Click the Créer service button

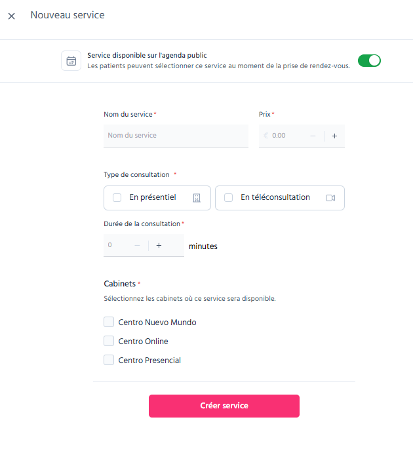(224, 406)
